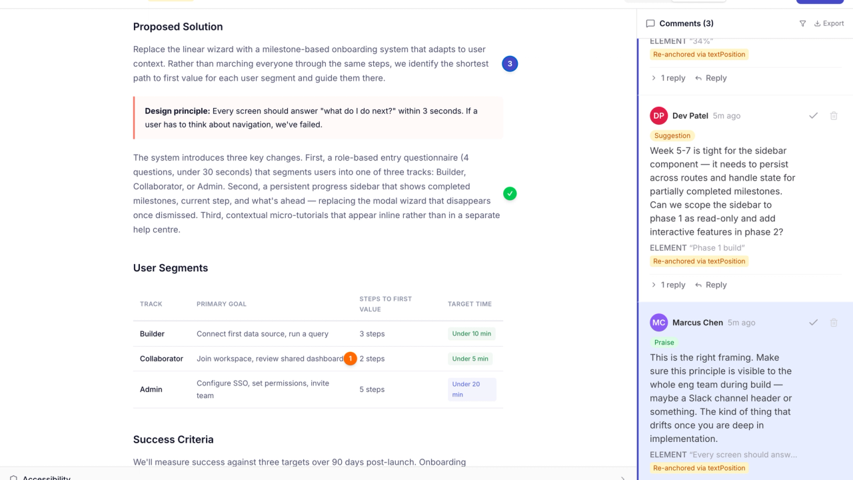The width and height of the screenshot is (853, 480).
Task: Click the green resolved checkmark marker
Action: [x=510, y=193]
